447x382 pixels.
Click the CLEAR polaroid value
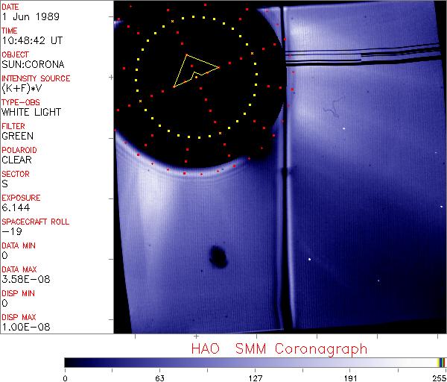click(x=16, y=160)
